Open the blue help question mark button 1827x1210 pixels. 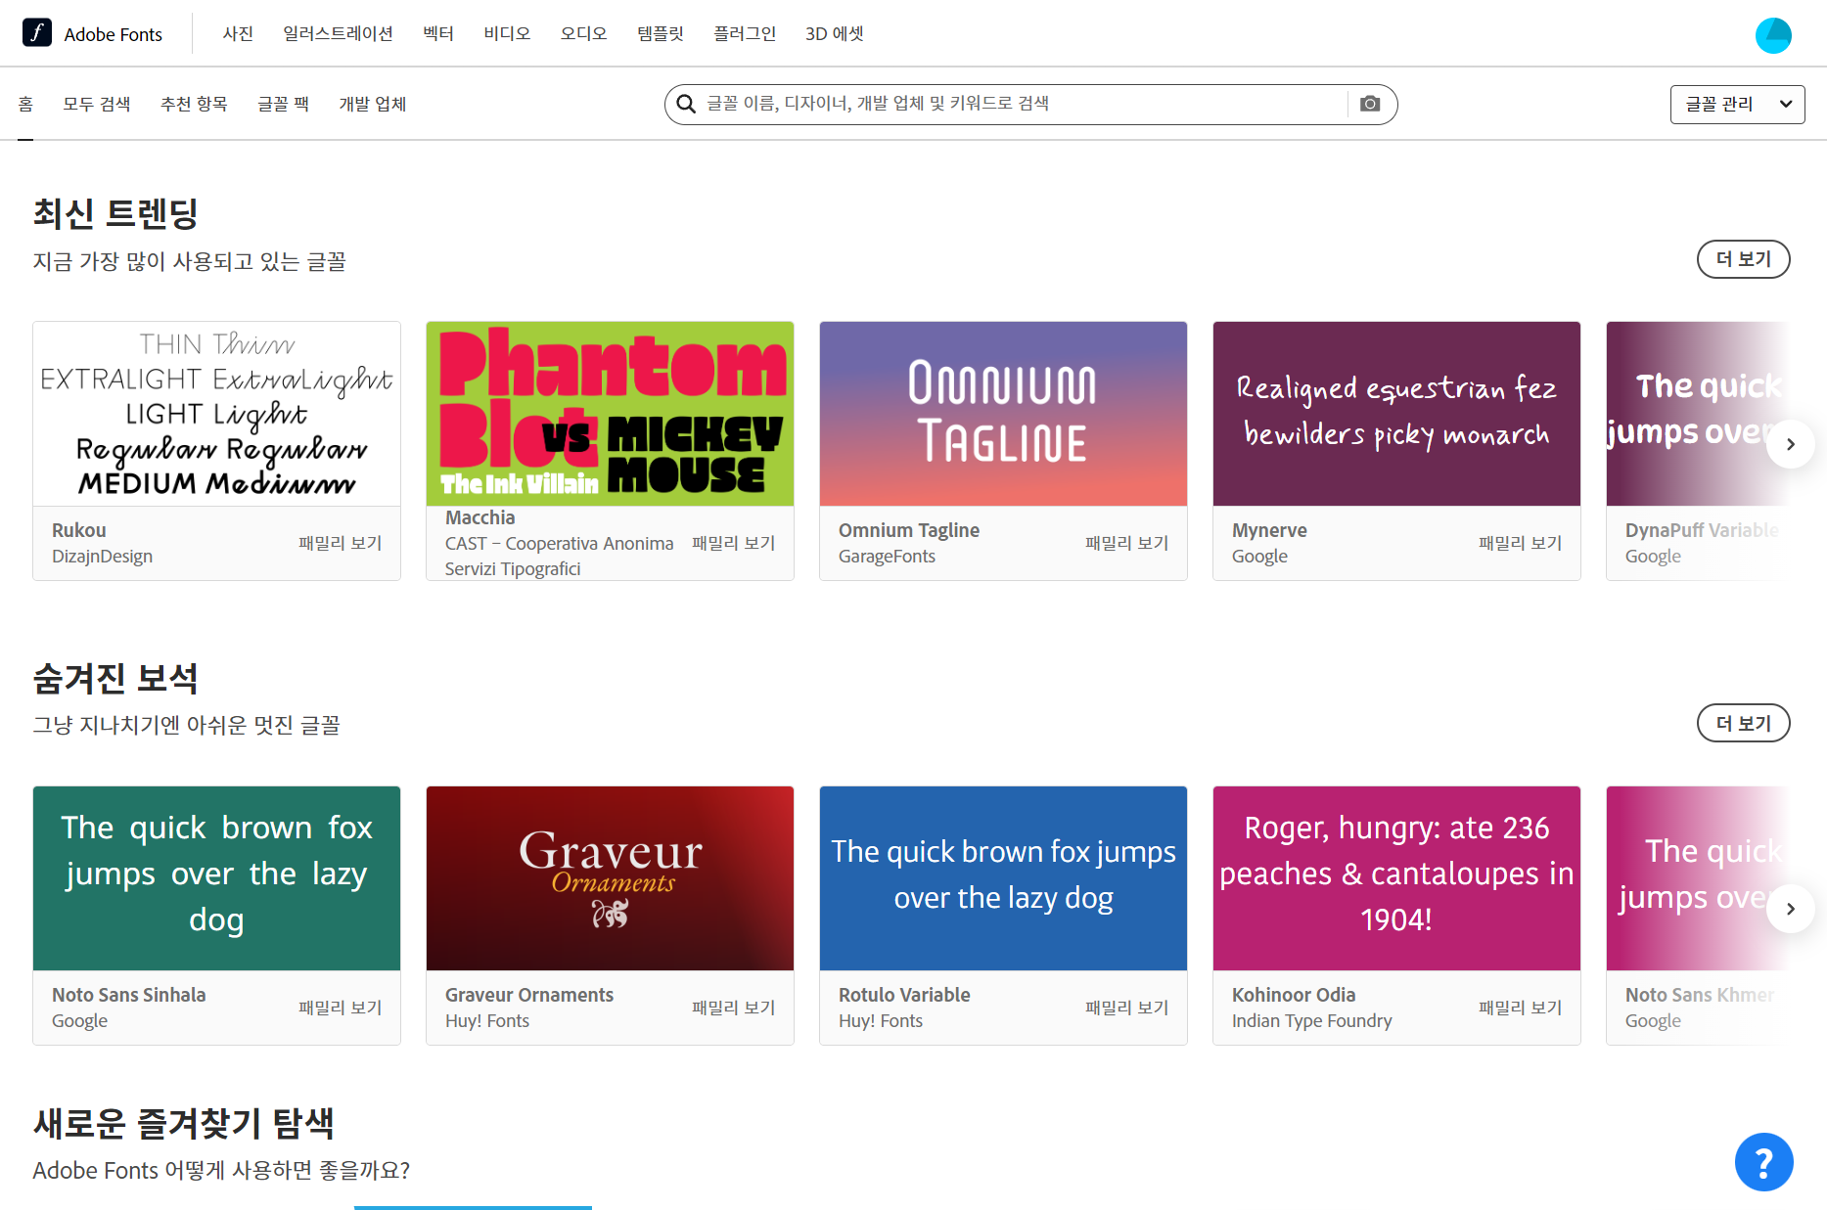point(1763,1162)
